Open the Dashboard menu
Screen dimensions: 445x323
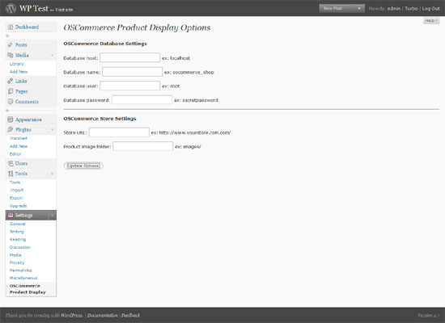pyautogui.click(x=27, y=27)
